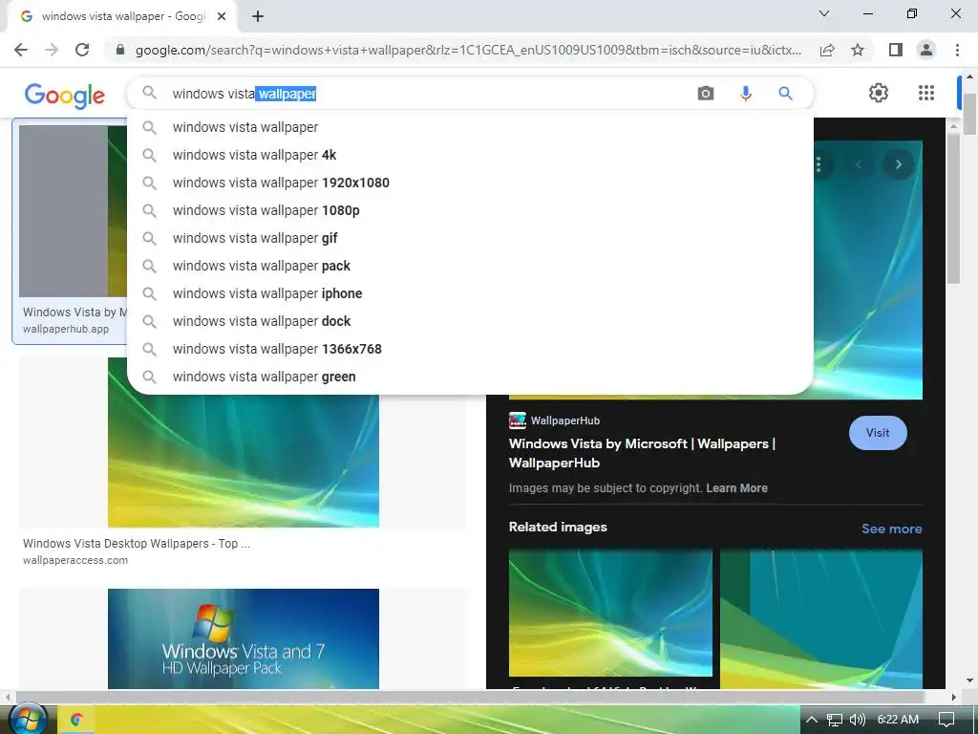The image size is (978, 734).
Task: Click the taskbar clock 6:22 AM
Action: [898, 720]
